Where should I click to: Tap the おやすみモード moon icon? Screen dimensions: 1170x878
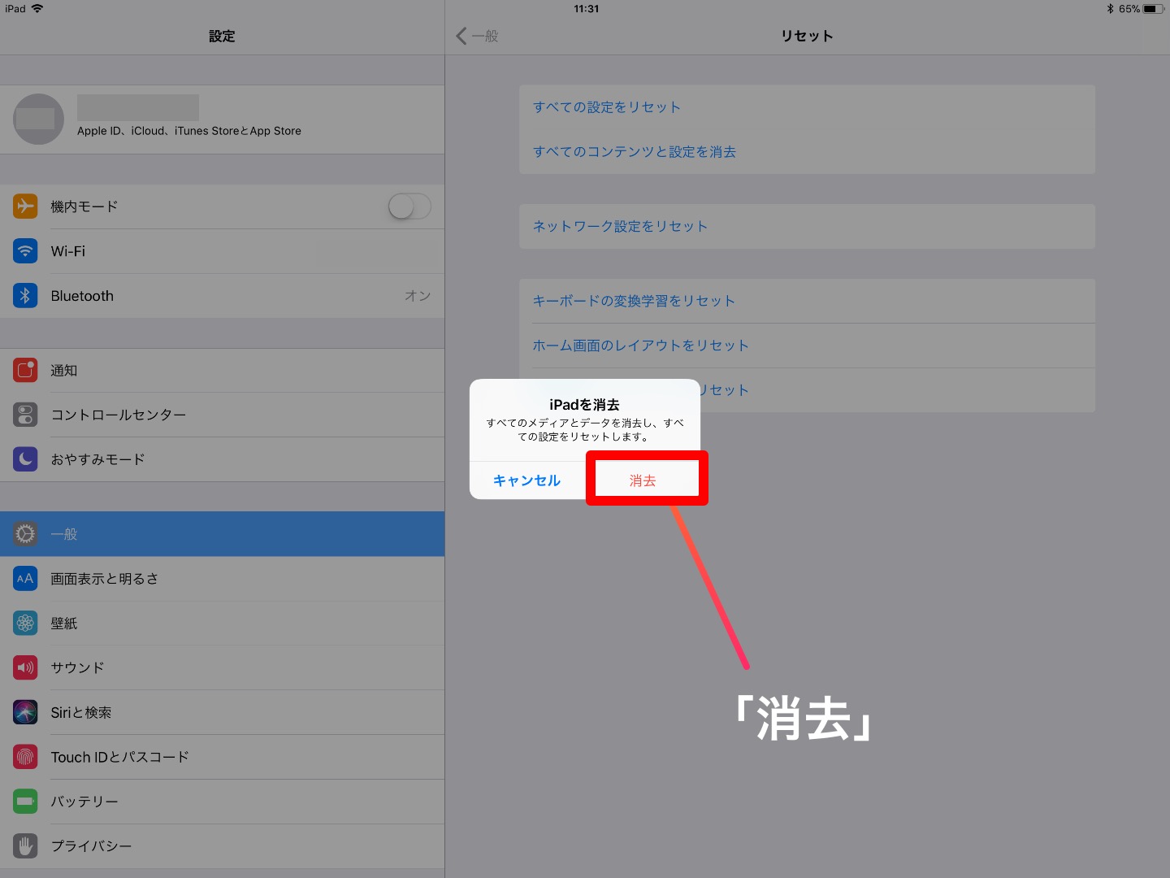point(25,459)
